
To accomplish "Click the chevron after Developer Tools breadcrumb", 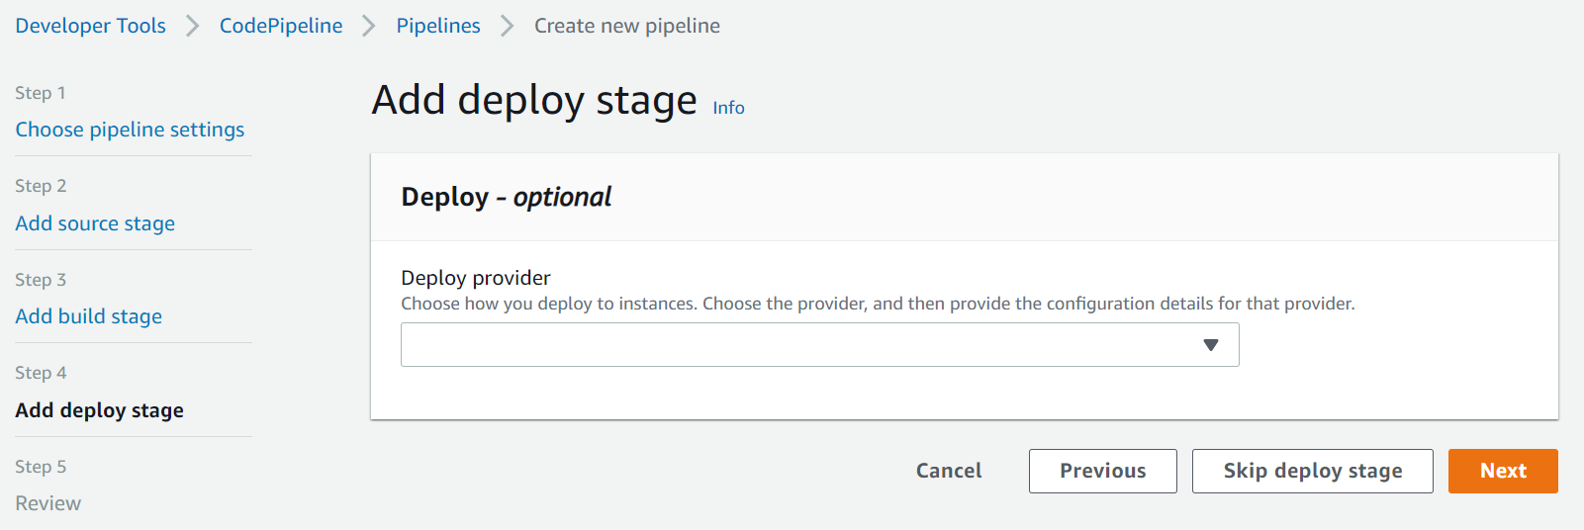I will [x=193, y=26].
